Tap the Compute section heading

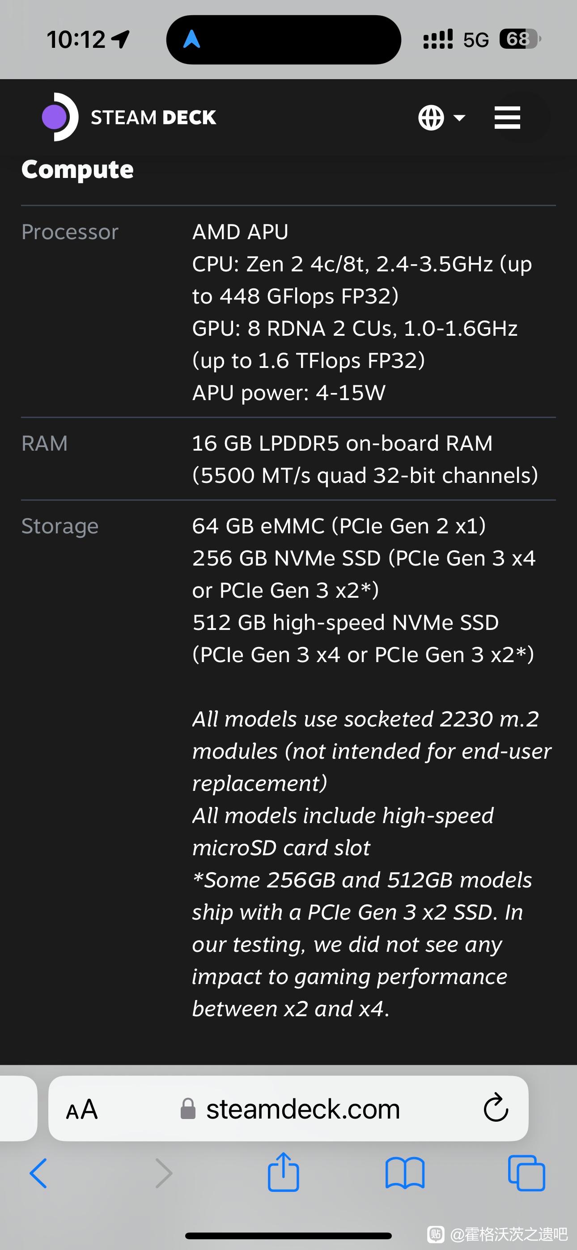pyautogui.click(x=78, y=170)
